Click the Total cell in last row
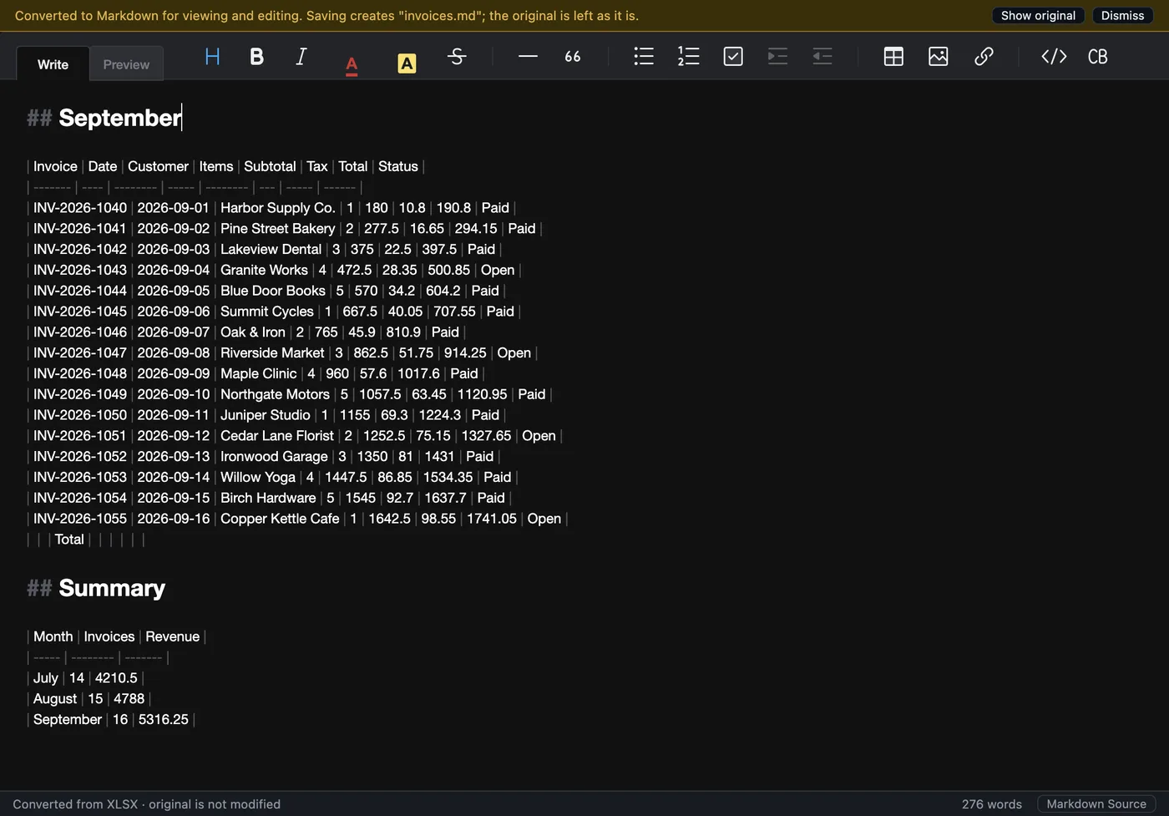 point(69,540)
